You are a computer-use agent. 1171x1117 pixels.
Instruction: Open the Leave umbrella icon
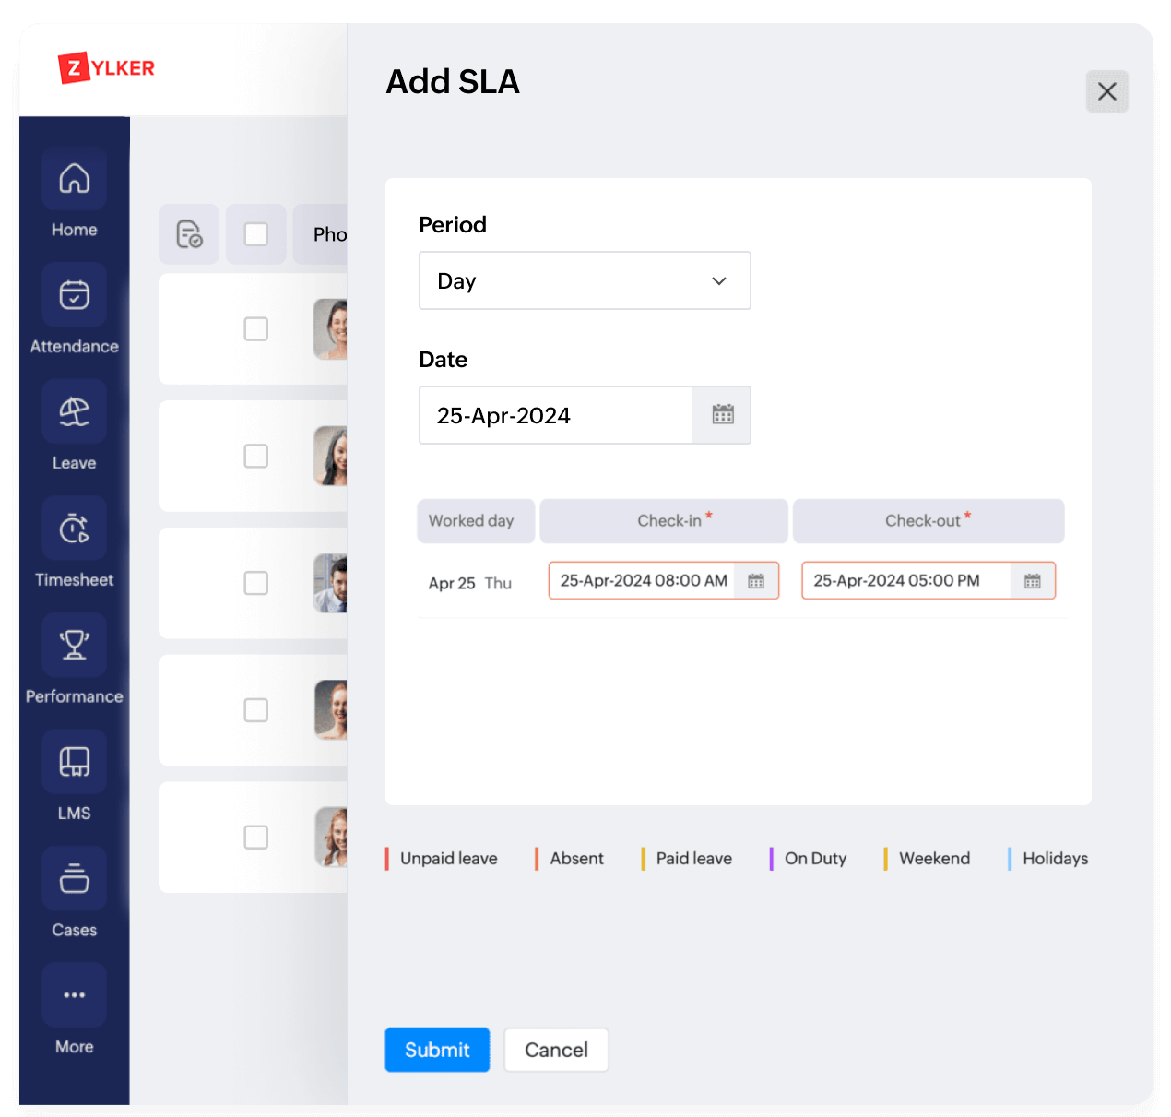point(74,411)
